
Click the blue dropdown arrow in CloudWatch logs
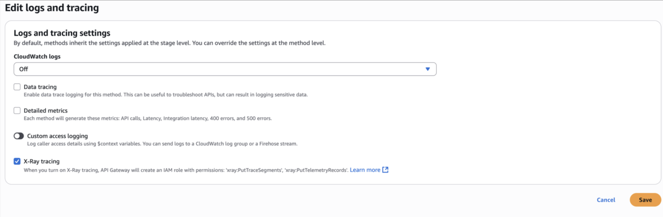pyautogui.click(x=427, y=69)
